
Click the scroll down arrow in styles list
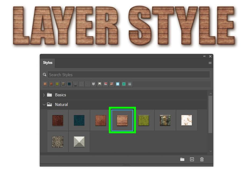click(x=210, y=151)
